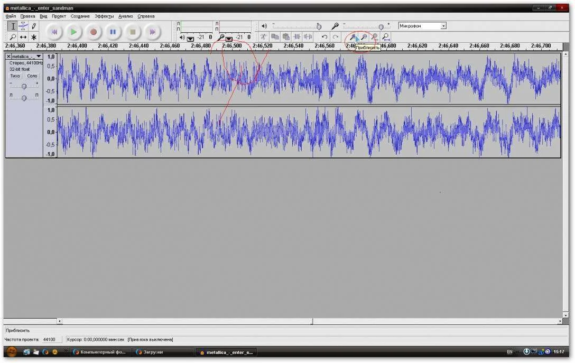Viewport: 575px width, 363px height.
Task: Click the Undo arrow icon
Action: tap(324, 37)
